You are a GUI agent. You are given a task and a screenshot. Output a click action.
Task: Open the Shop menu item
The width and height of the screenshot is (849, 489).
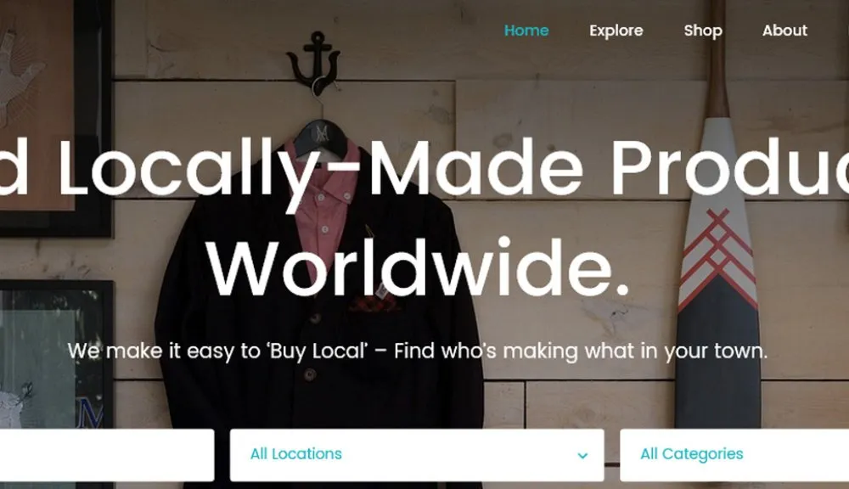pyautogui.click(x=703, y=31)
